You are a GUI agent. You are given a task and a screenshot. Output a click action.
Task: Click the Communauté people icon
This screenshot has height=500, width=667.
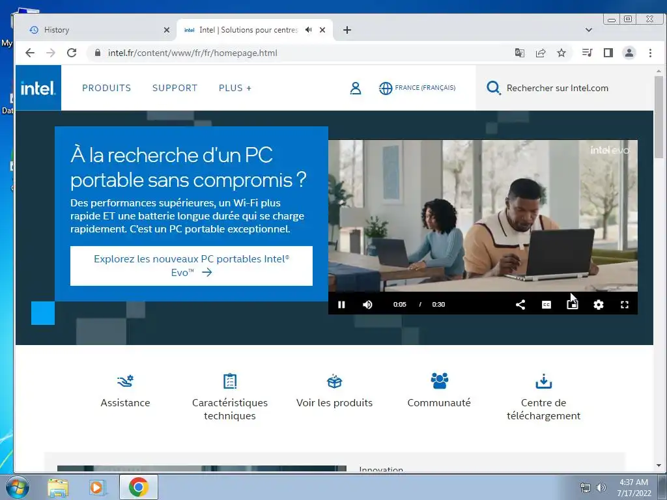point(439,381)
